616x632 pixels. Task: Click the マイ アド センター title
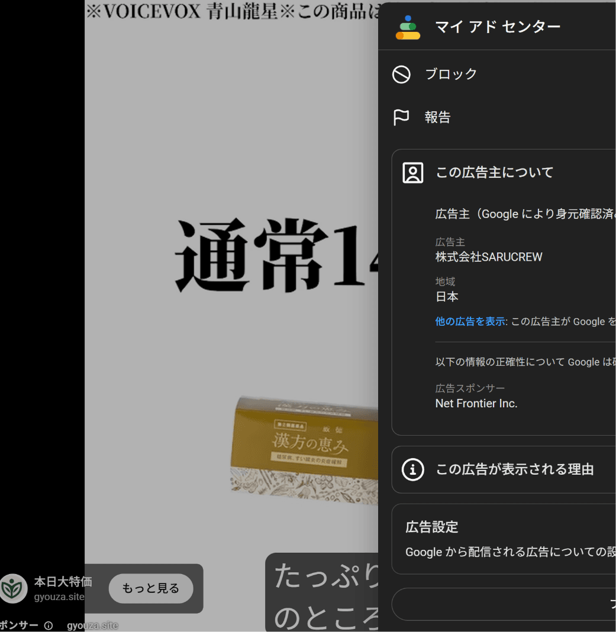coord(498,27)
